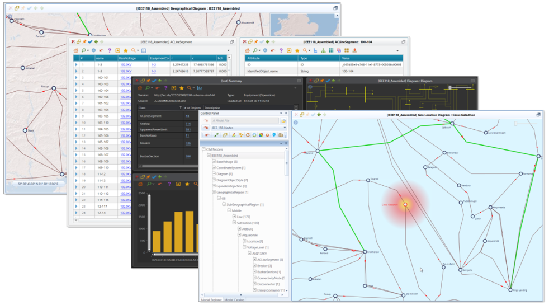The height and width of the screenshot is (305, 549).
Task: Expand the BaseVoltage [3] node
Action: point(214,162)
